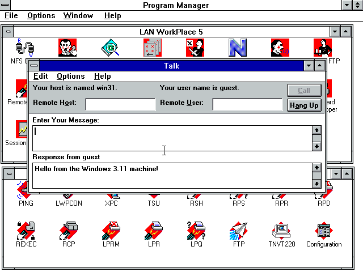Select the LWPCON program item
This screenshot has height=272, width=363.
click(x=69, y=203)
